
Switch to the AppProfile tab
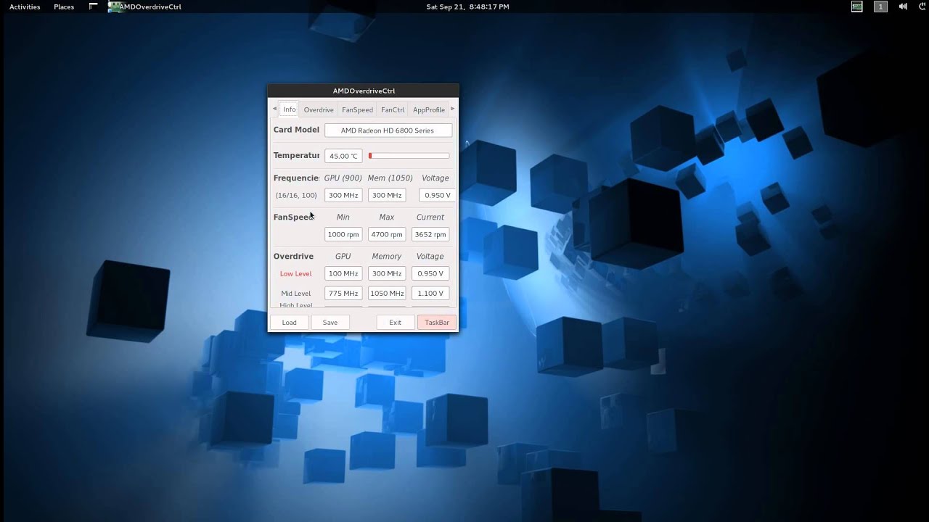[x=429, y=109]
